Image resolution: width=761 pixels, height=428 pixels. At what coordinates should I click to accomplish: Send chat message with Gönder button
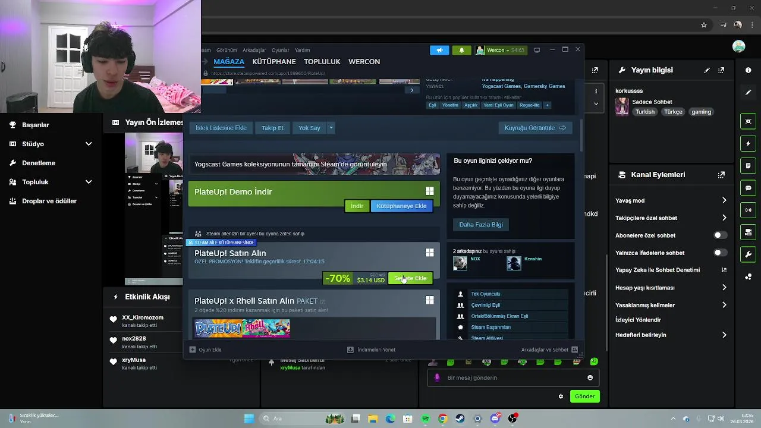click(x=584, y=396)
